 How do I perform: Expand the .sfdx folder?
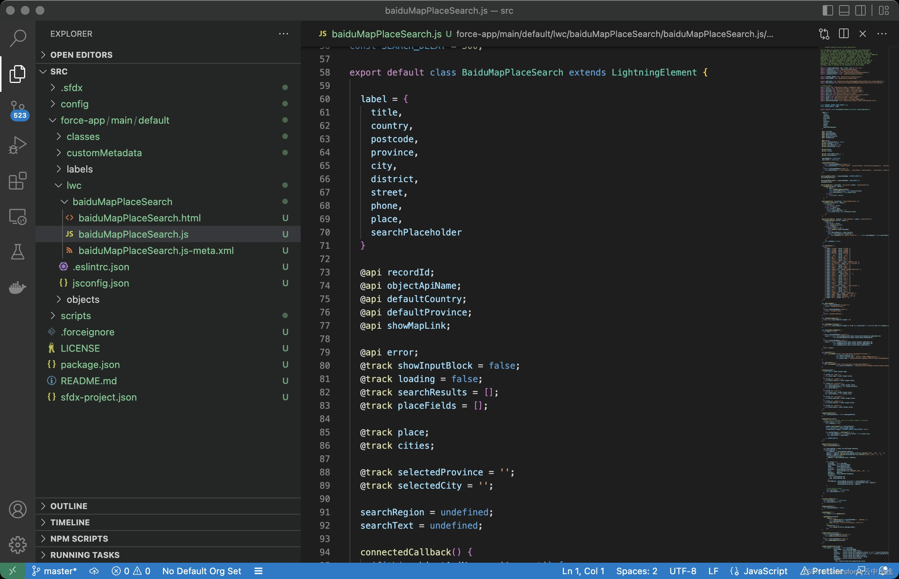pyautogui.click(x=168, y=88)
